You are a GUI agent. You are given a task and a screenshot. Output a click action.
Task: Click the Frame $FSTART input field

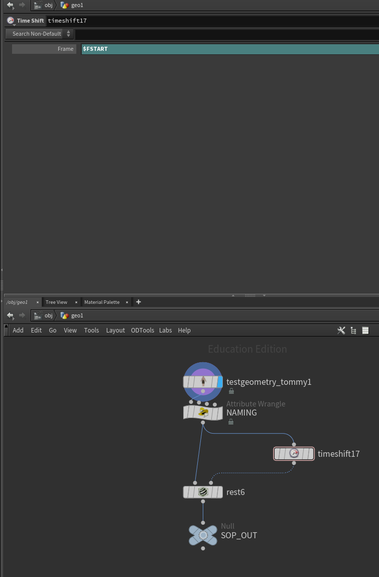(x=230, y=49)
